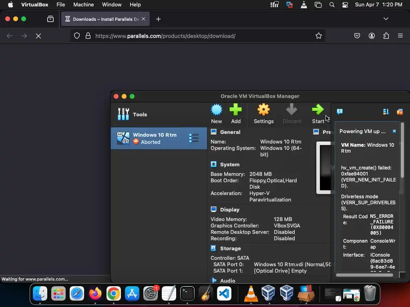Click the Save to Pocket icon
Viewport: 410px width, 307px height.
[x=357, y=36]
